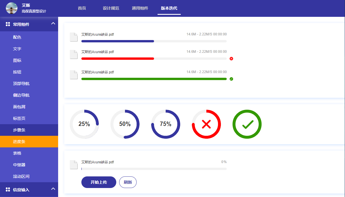Go to 图标 in the sidebar
This screenshot has width=345, height=197.
click(x=29, y=60)
